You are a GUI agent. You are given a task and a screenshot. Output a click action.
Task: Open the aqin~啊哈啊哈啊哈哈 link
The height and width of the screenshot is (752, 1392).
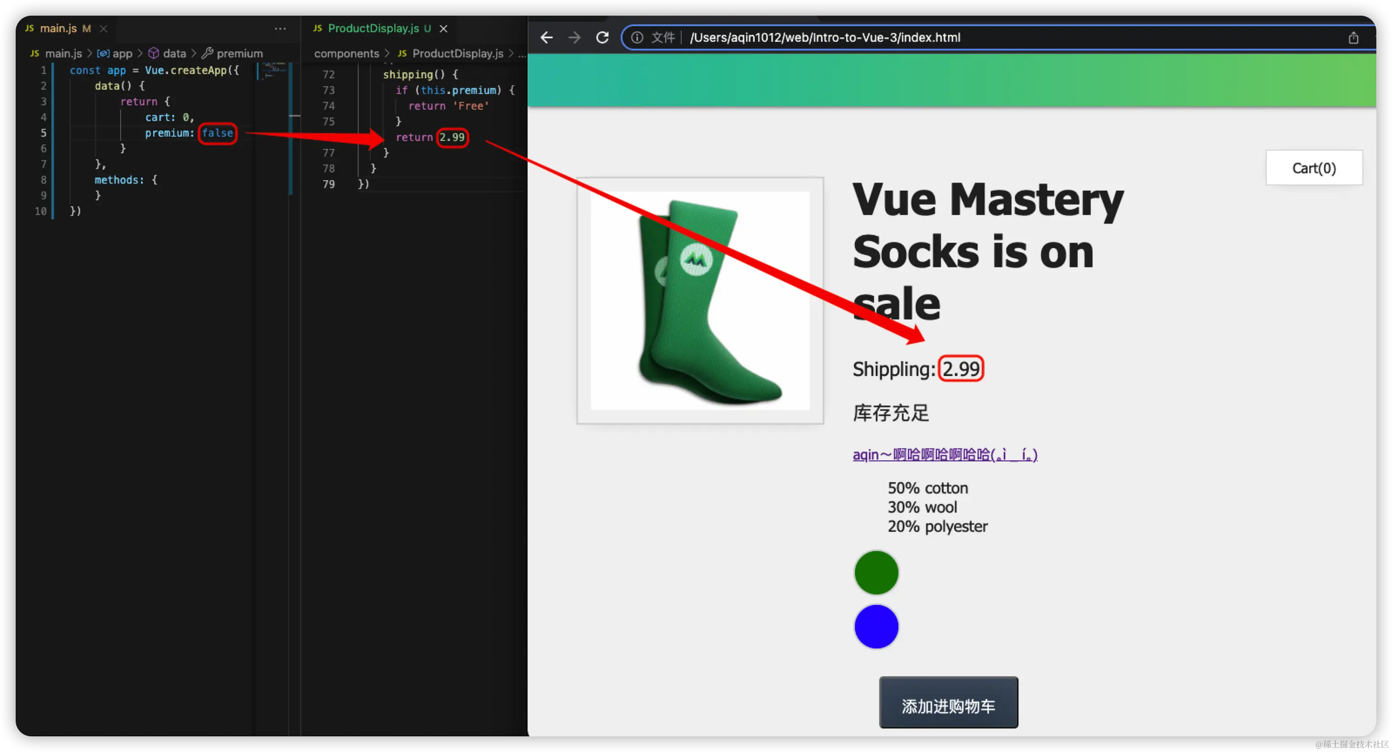(945, 455)
